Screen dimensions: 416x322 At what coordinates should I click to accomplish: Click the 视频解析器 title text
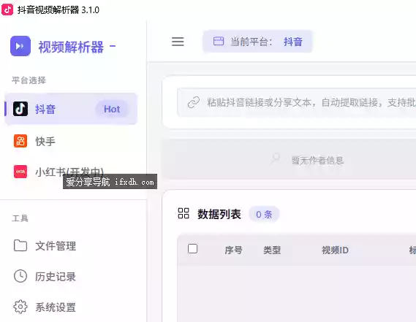click(x=71, y=47)
